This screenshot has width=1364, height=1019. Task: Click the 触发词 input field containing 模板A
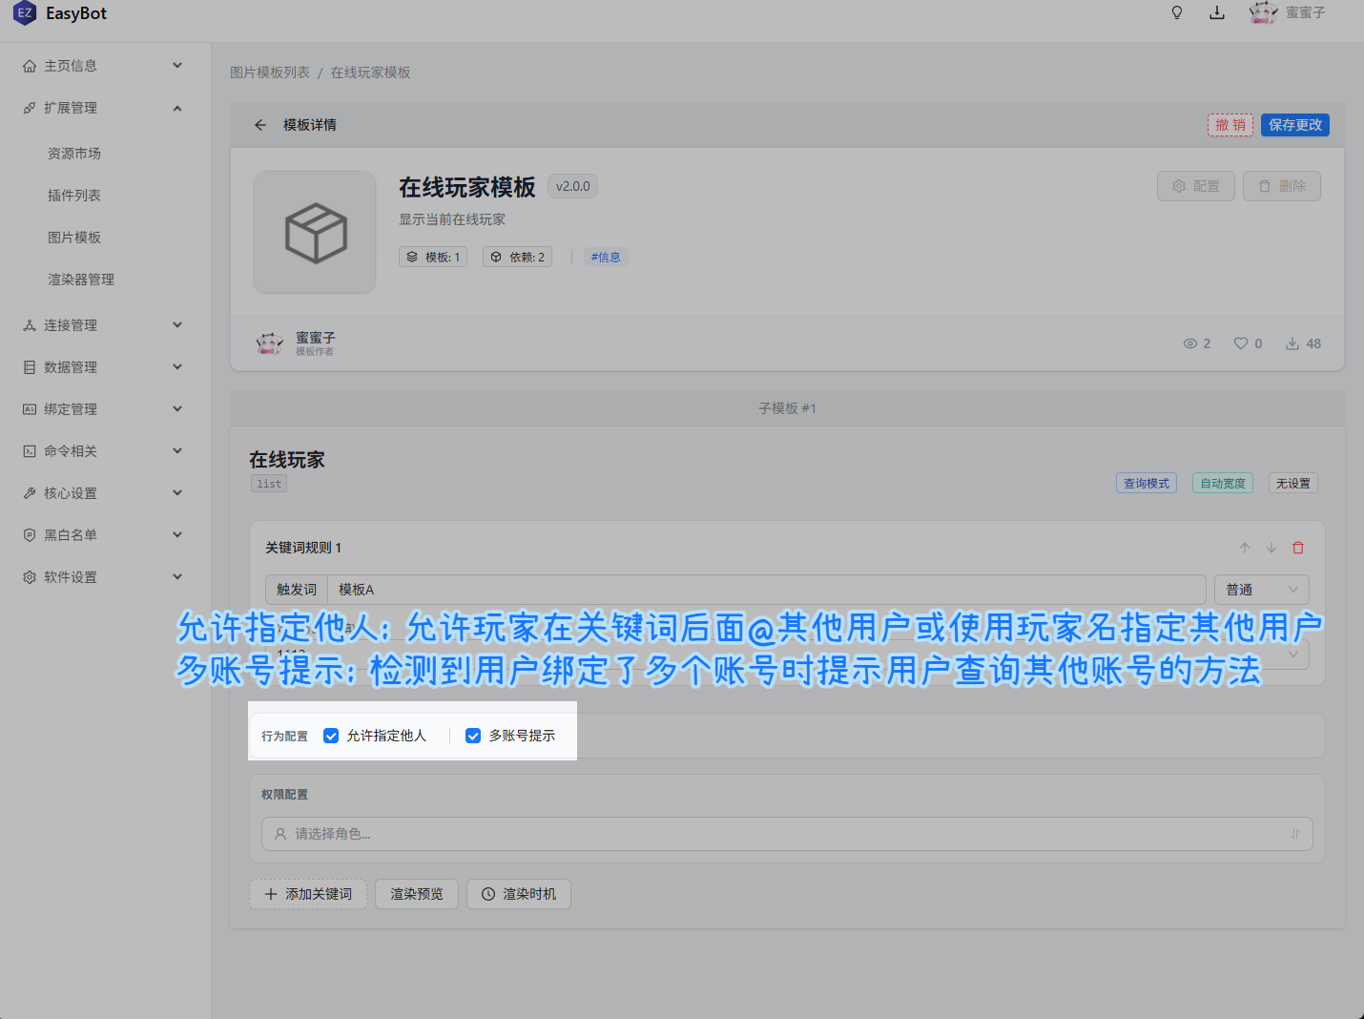(763, 590)
